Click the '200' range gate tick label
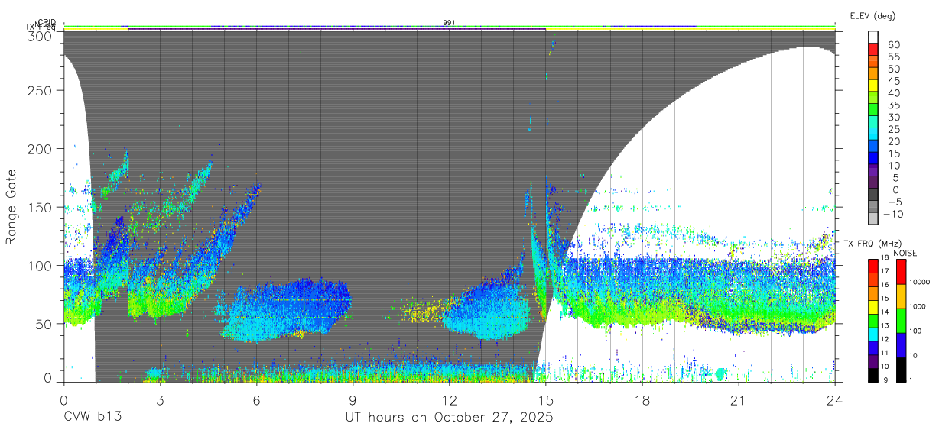 click(x=41, y=149)
